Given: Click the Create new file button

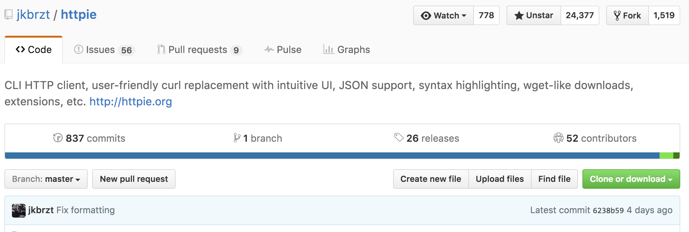Looking at the screenshot, I should (x=431, y=179).
